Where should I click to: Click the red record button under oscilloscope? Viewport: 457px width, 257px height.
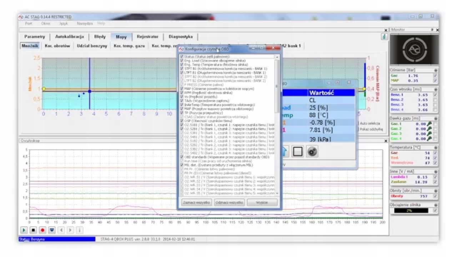[42, 230]
